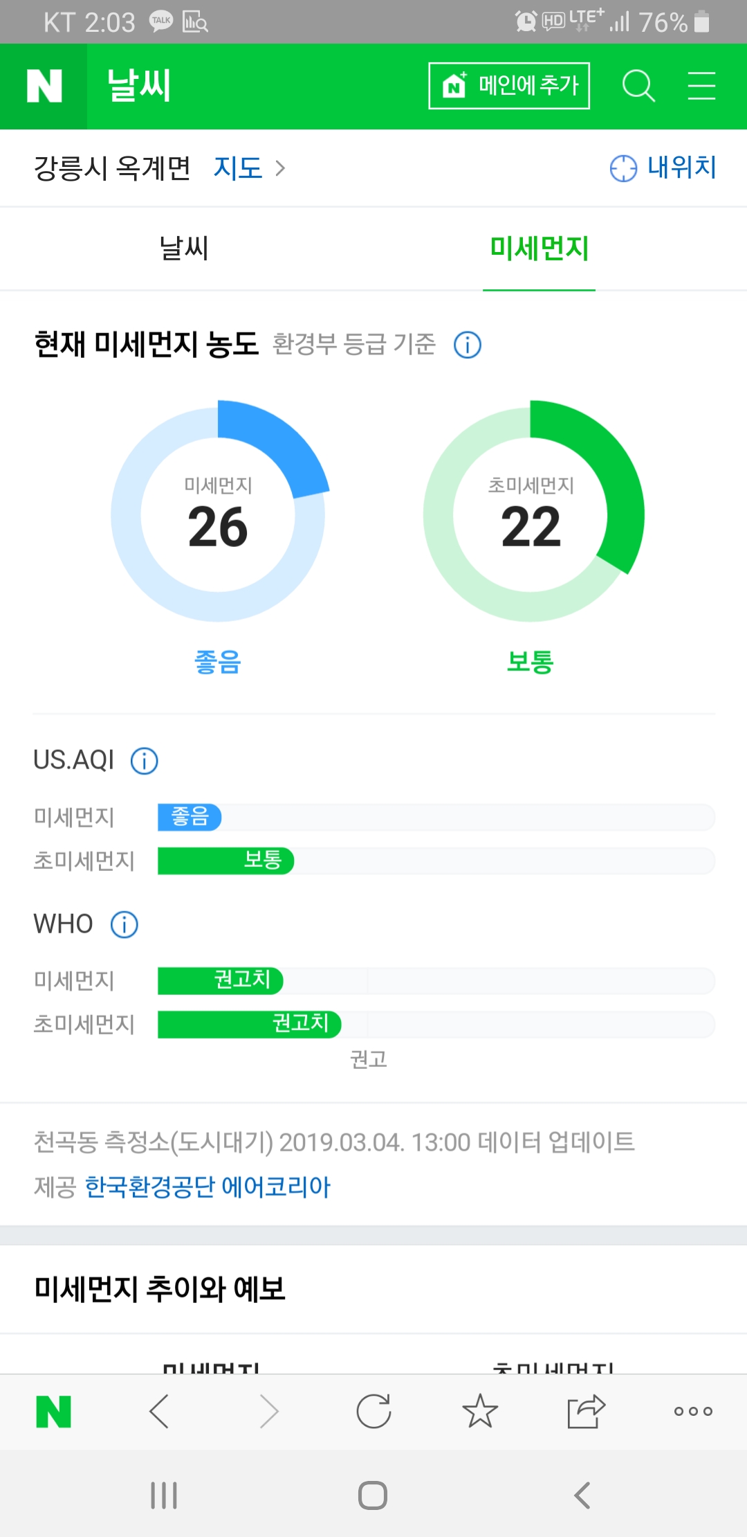Tap the Naver N logo in header
The width and height of the screenshot is (747, 1537).
pos(44,87)
